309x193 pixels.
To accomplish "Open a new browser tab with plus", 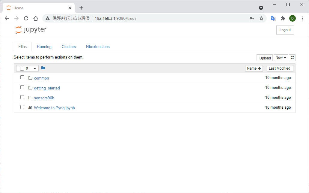I will pos(81,8).
